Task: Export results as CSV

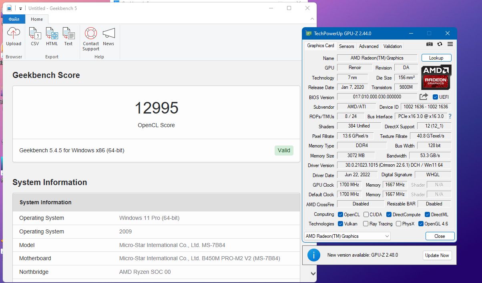Action: [x=35, y=34]
